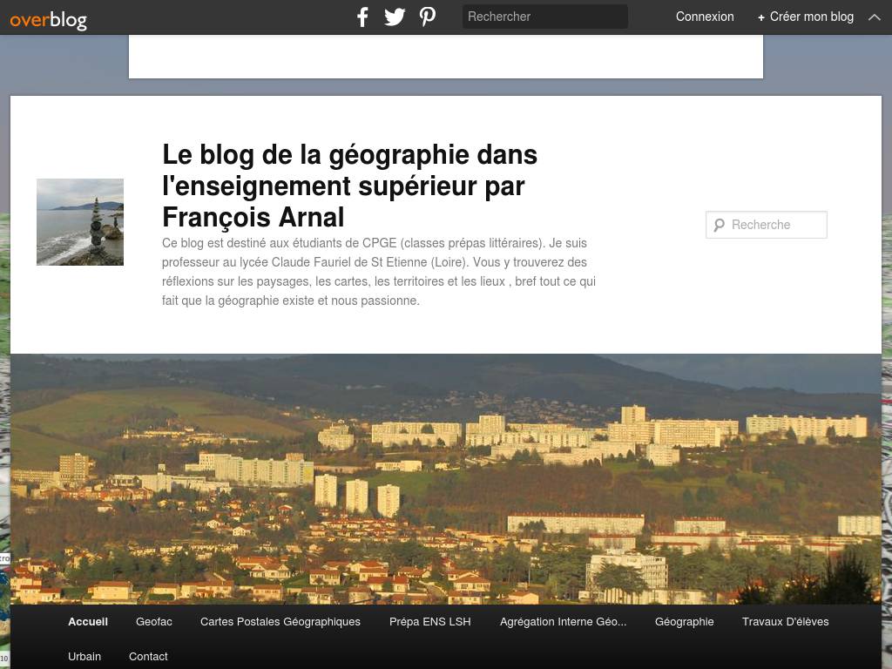Open the Géographie menu item

tap(684, 622)
